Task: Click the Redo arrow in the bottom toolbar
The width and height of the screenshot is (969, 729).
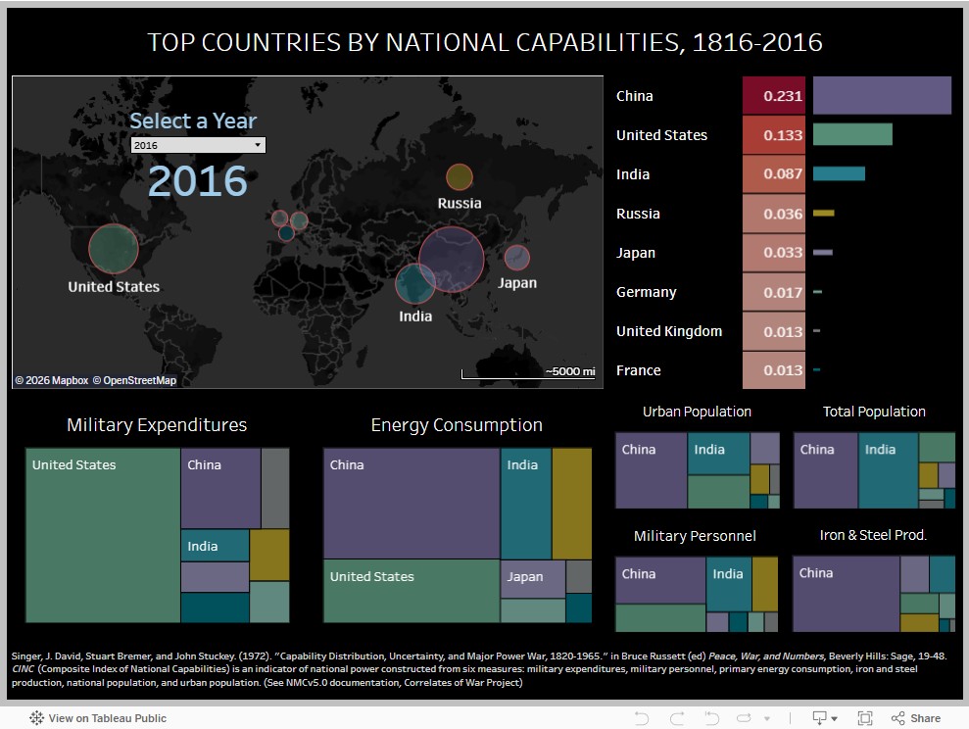Action: pos(675,718)
